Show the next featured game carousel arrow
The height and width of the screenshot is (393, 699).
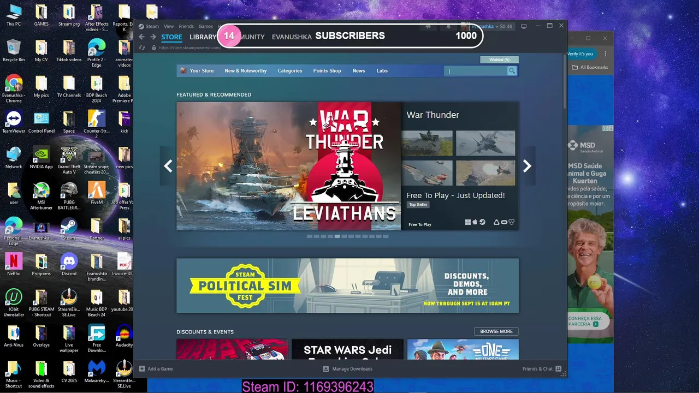[527, 166]
